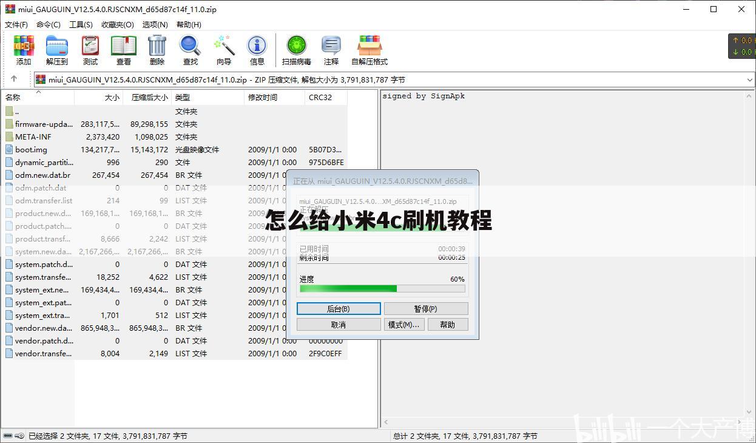Sort by Modified (修改时间) column header
The image size is (756, 443).
coord(275,97)
